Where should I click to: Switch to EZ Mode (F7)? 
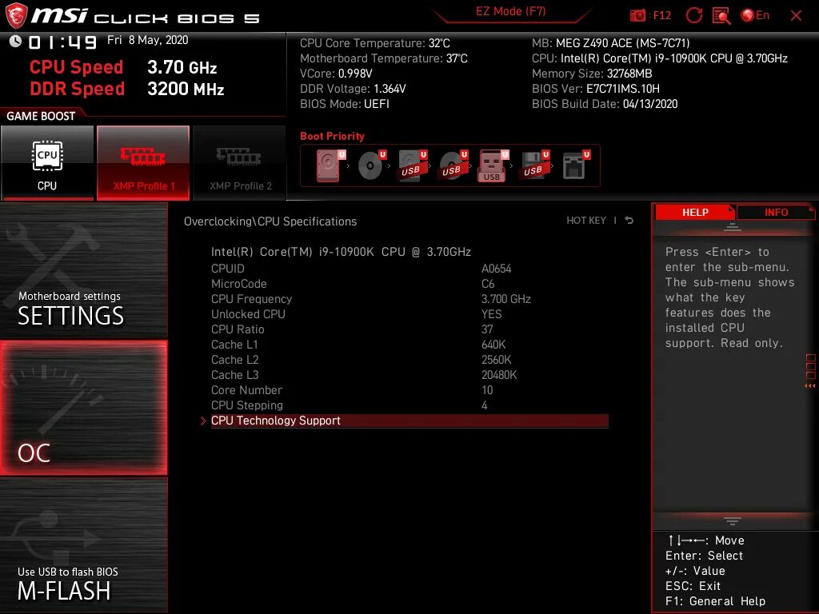coord(510,11)
